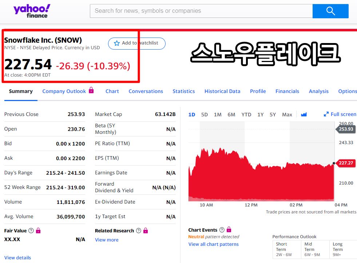357x263 pixels.
Task: Click the blue search magnifier button
Action: [x=330, y=11]
